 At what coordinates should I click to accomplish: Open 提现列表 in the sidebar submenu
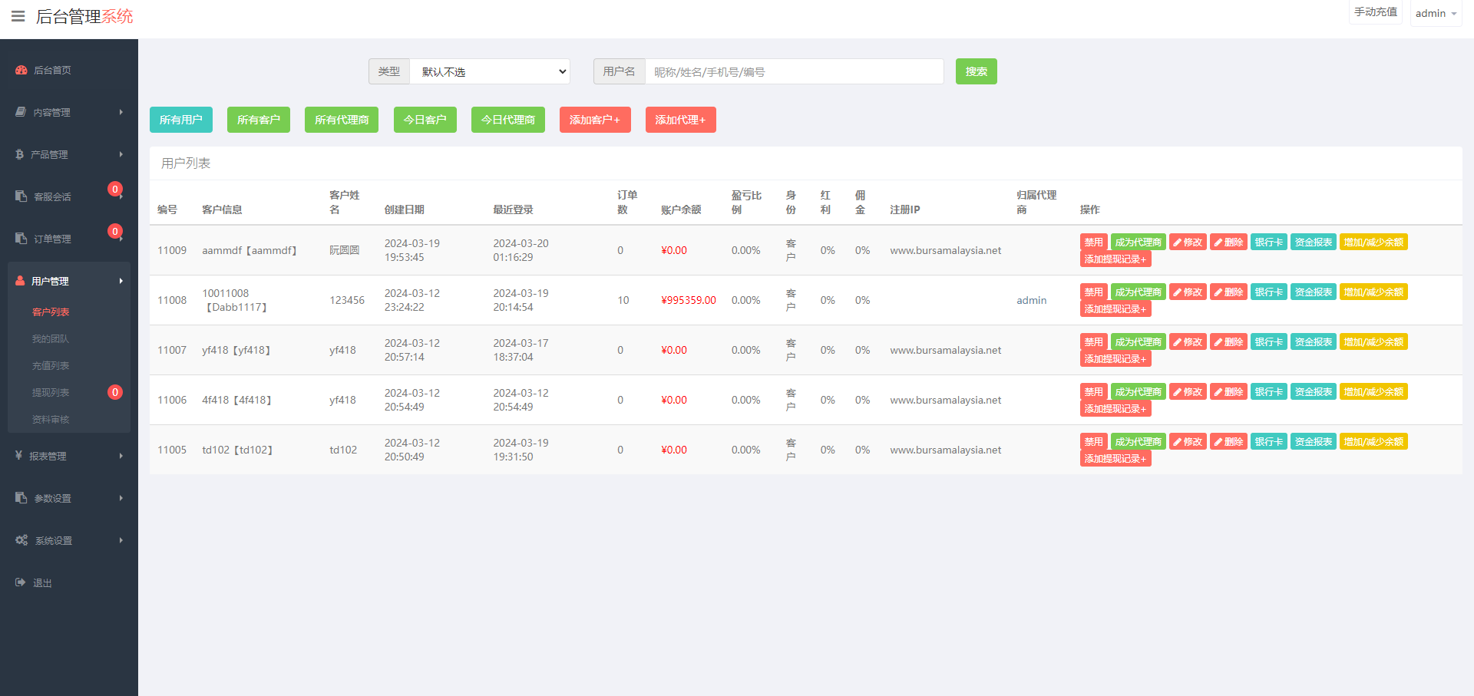click(51, 392)
